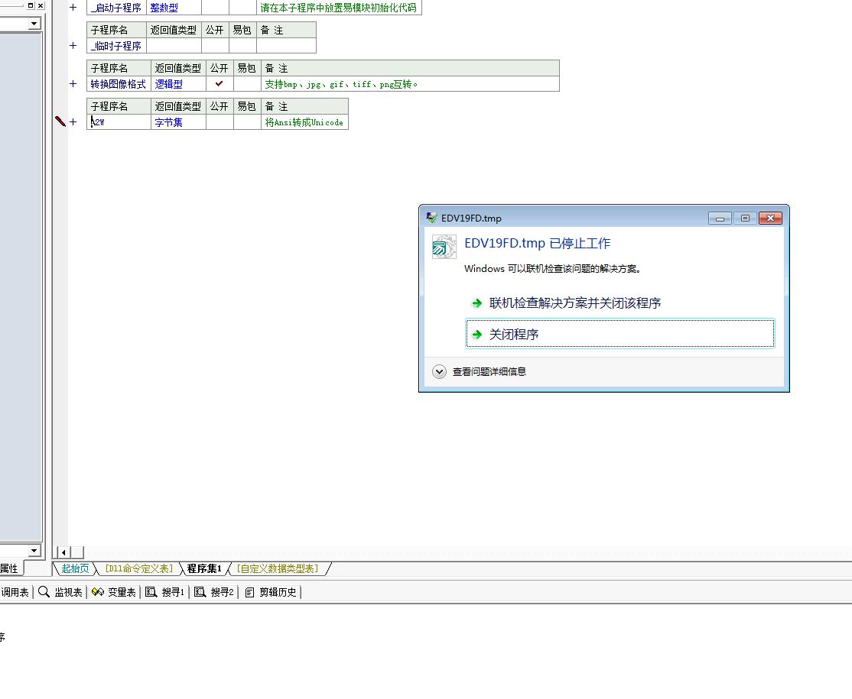852x699 pixels.
Task: Click the 易包 cell of A2W row
Action: pos(247,122)
